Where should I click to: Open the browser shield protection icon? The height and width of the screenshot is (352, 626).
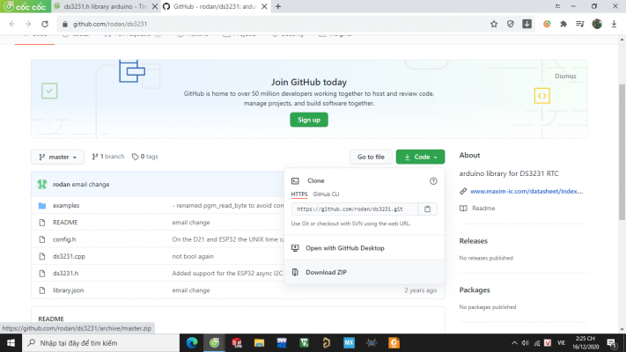[511, 24]
